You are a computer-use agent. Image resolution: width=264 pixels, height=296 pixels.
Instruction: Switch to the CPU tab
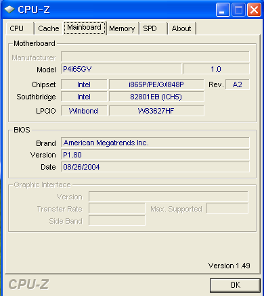20,28
